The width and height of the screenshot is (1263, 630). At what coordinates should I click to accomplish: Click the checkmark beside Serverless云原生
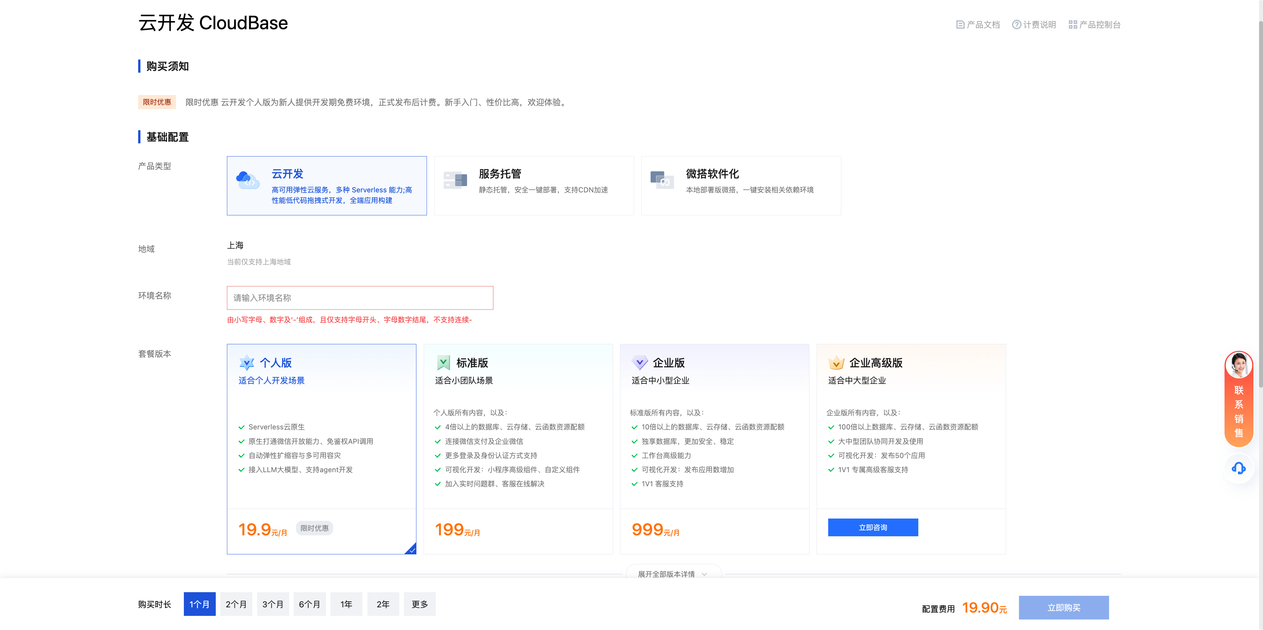pyautogui.click(x=241, y=427)
